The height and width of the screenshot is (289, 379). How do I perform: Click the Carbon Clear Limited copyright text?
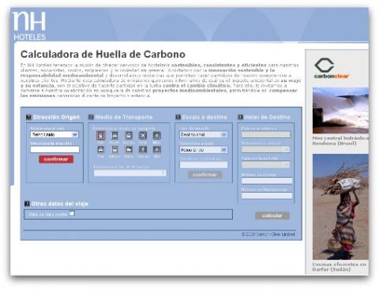tap(268, 235)
